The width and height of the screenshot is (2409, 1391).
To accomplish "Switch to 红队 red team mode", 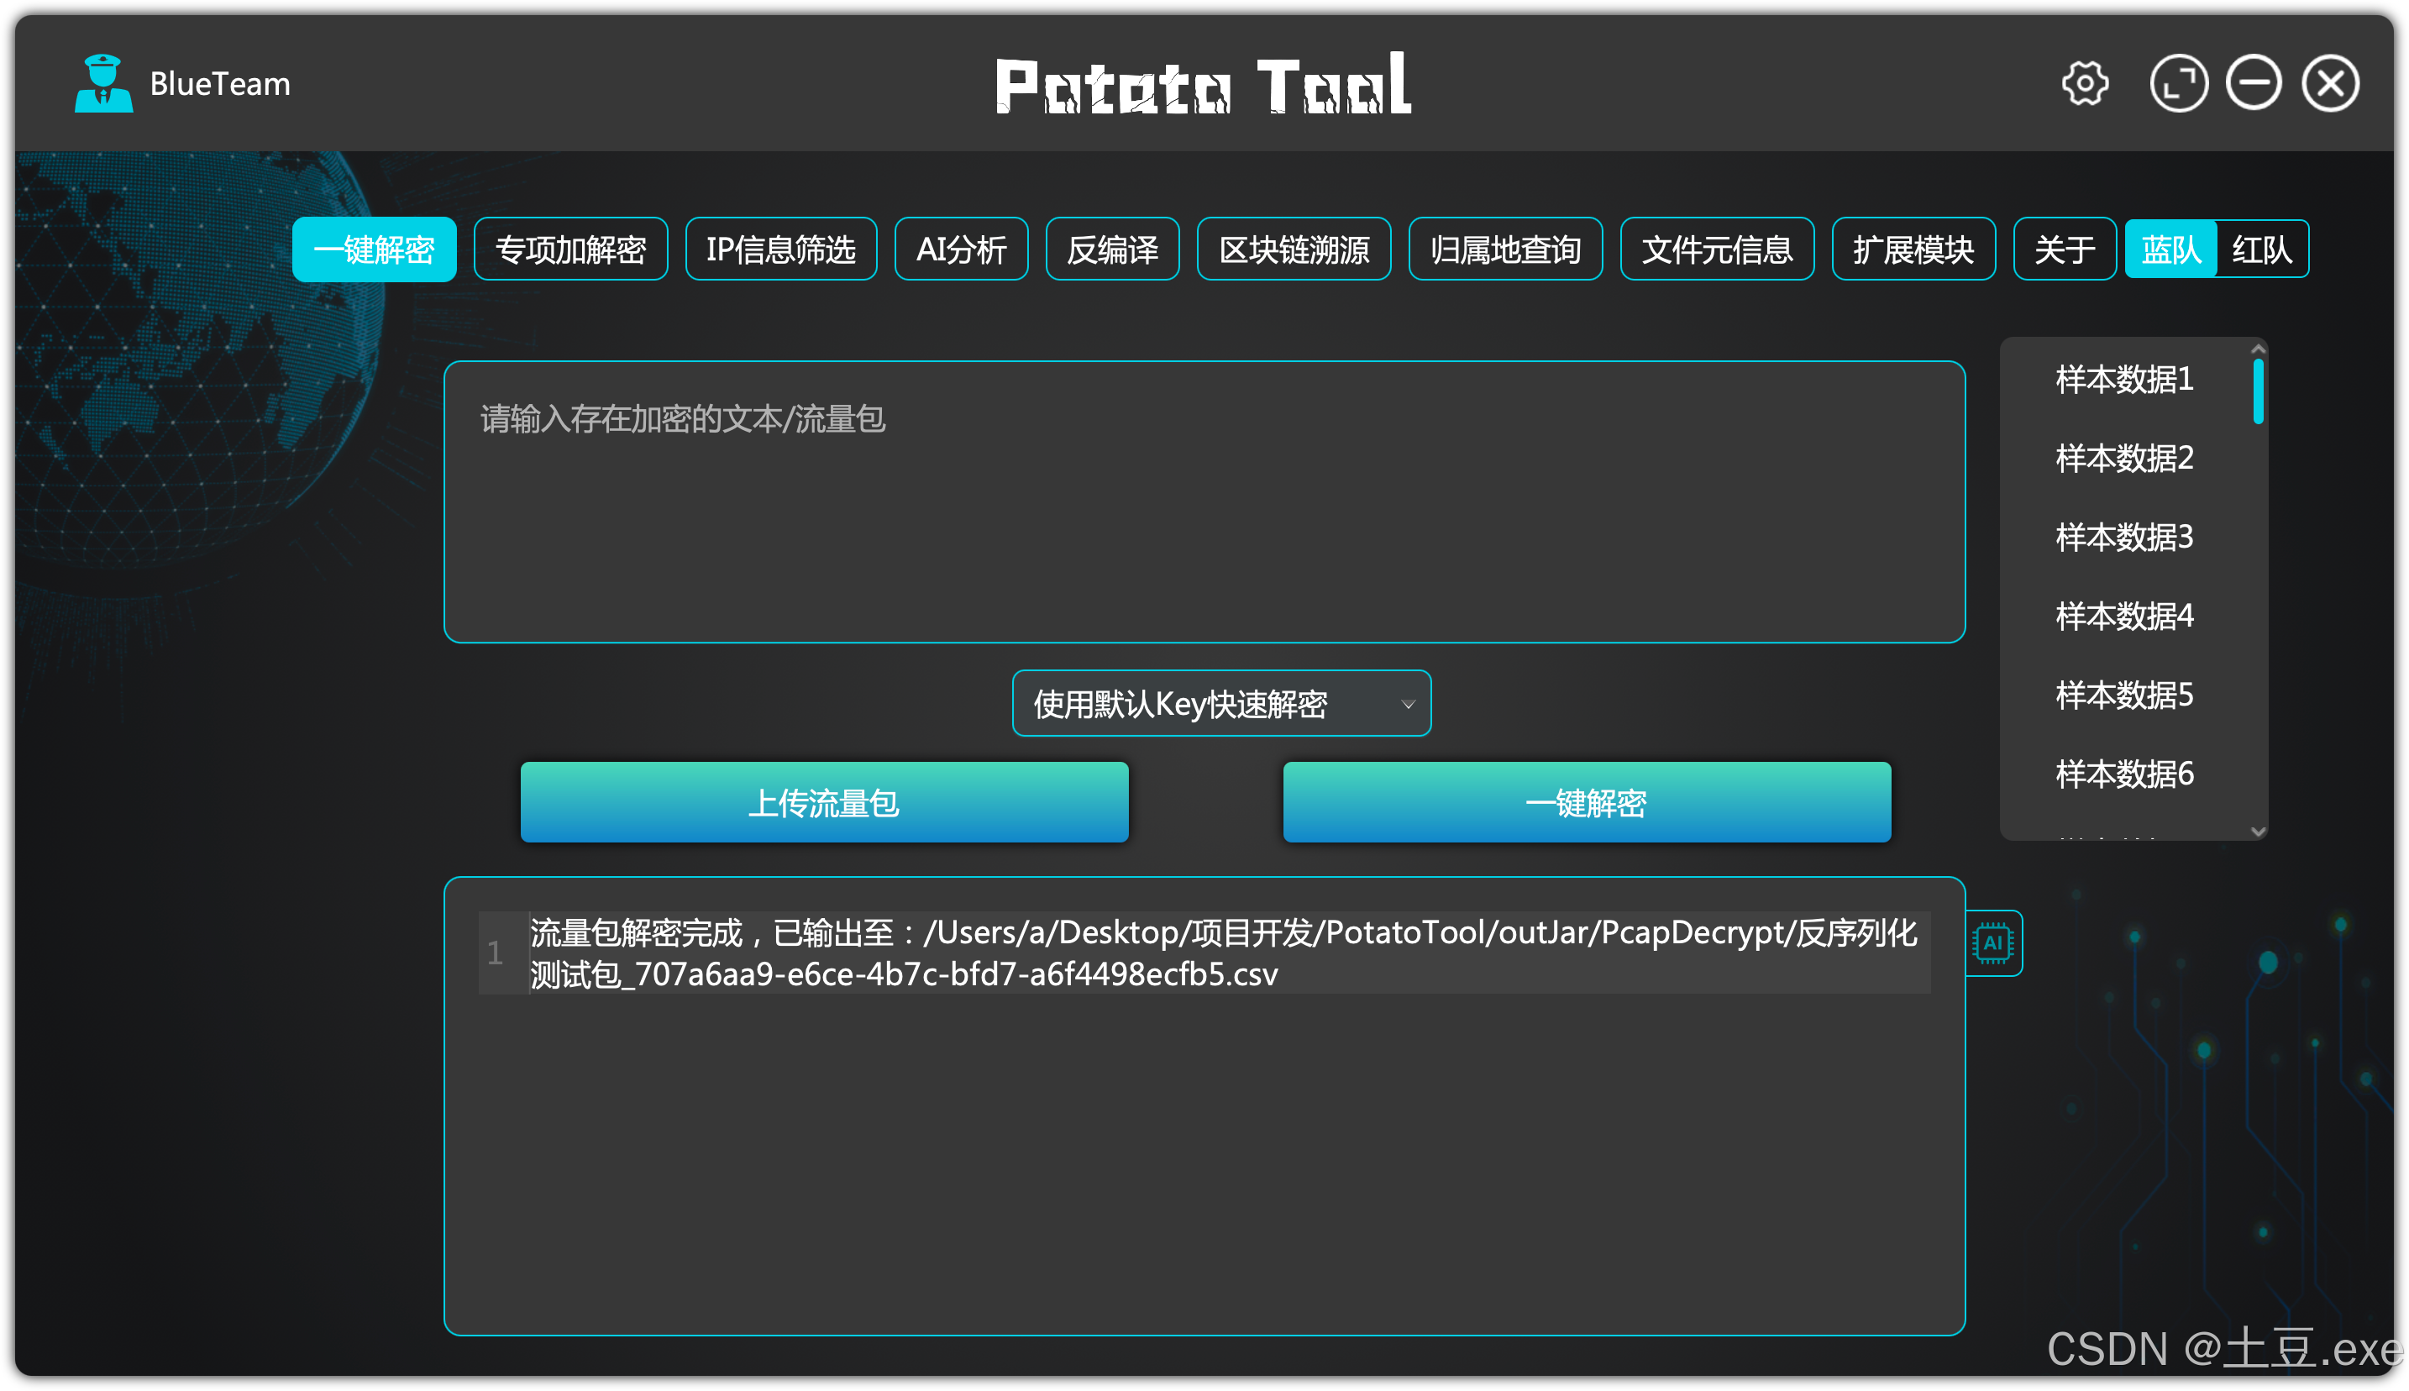I will click(x=2261, y=250).
